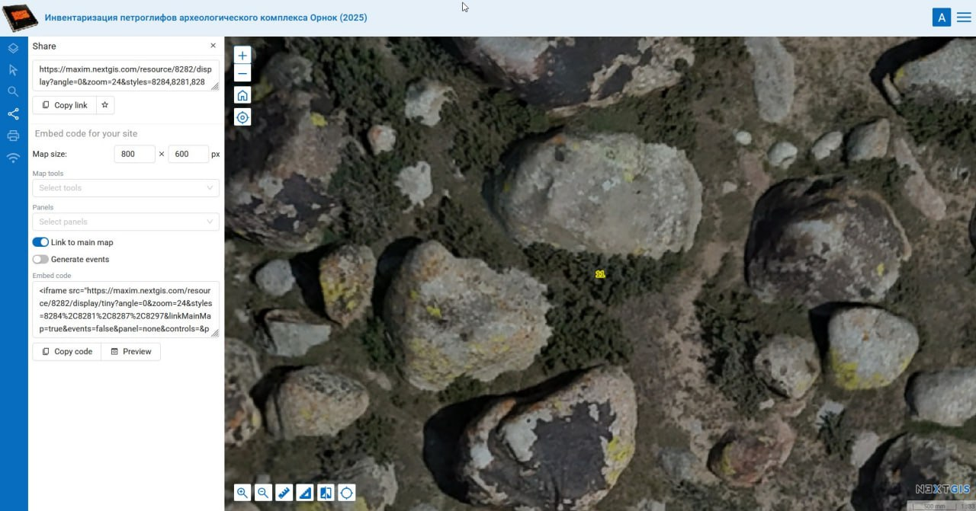Click the Copy link button
The image size is (976, 511).
click(x=64, y=105)
